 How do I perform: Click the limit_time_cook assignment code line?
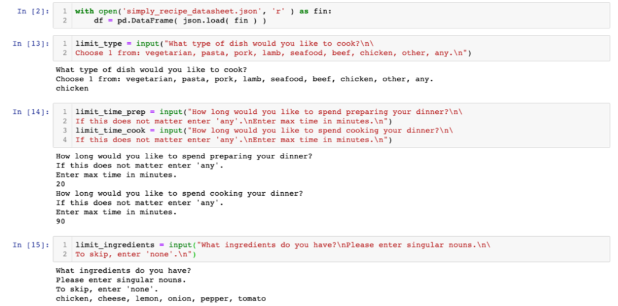(266, 131)
